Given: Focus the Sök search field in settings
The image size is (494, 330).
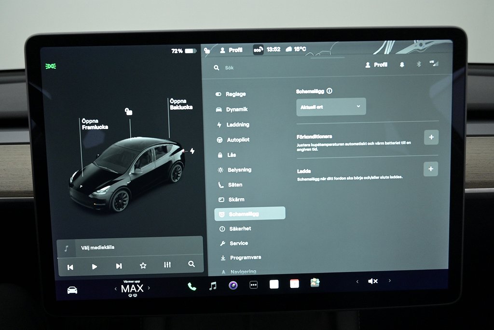Looking at the screenshot, I should point(284,68).
